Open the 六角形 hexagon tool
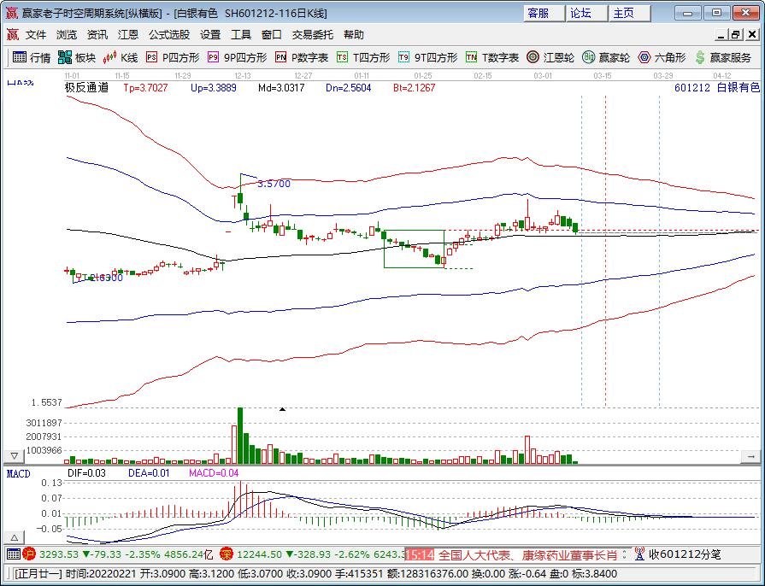Screen dimensions: 765x586 tap(662, 57)
